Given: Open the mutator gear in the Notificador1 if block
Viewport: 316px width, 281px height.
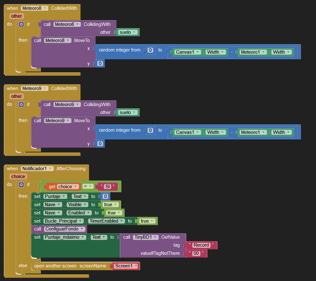Looking at the screenshot, I should [21, 185].
